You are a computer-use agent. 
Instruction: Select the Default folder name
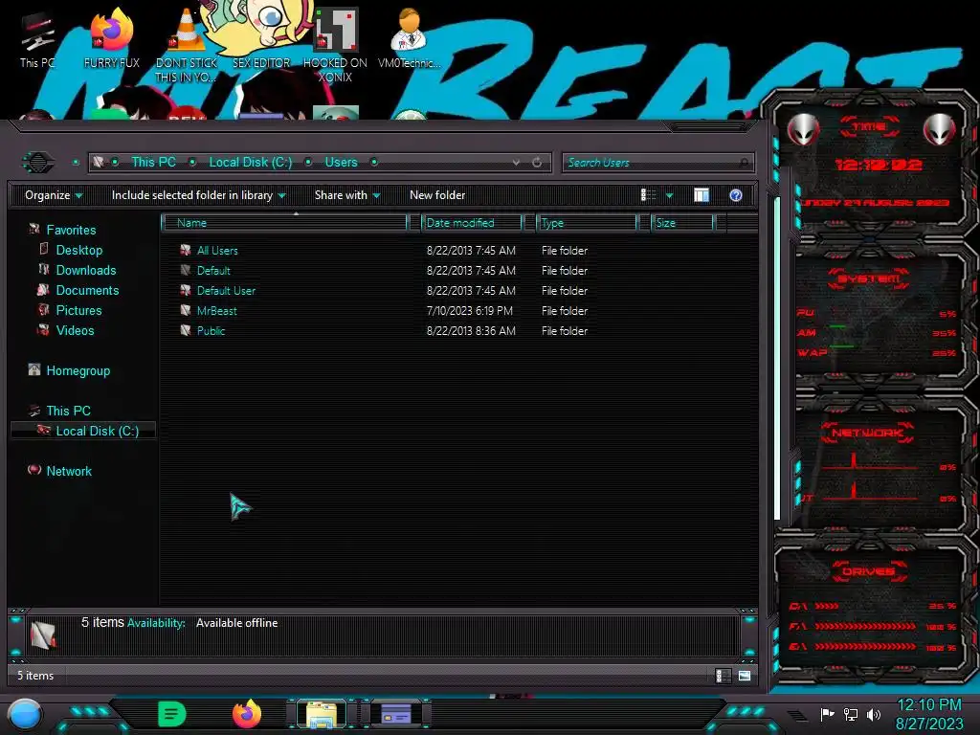click(x=213, y=271)
